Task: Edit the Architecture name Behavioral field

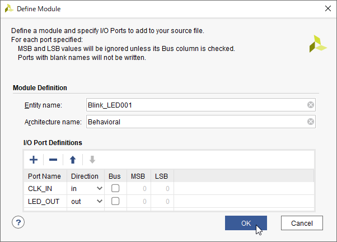Action: coord(201,122)
